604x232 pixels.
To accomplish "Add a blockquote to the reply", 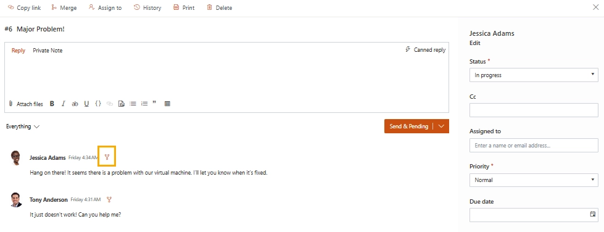I will (154, 103).
